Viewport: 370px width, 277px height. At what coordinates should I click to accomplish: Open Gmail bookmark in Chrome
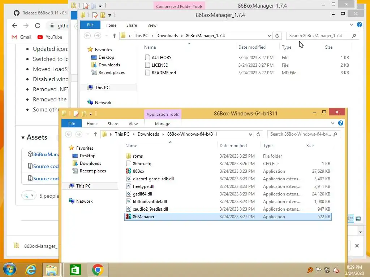tap(21, 37)
